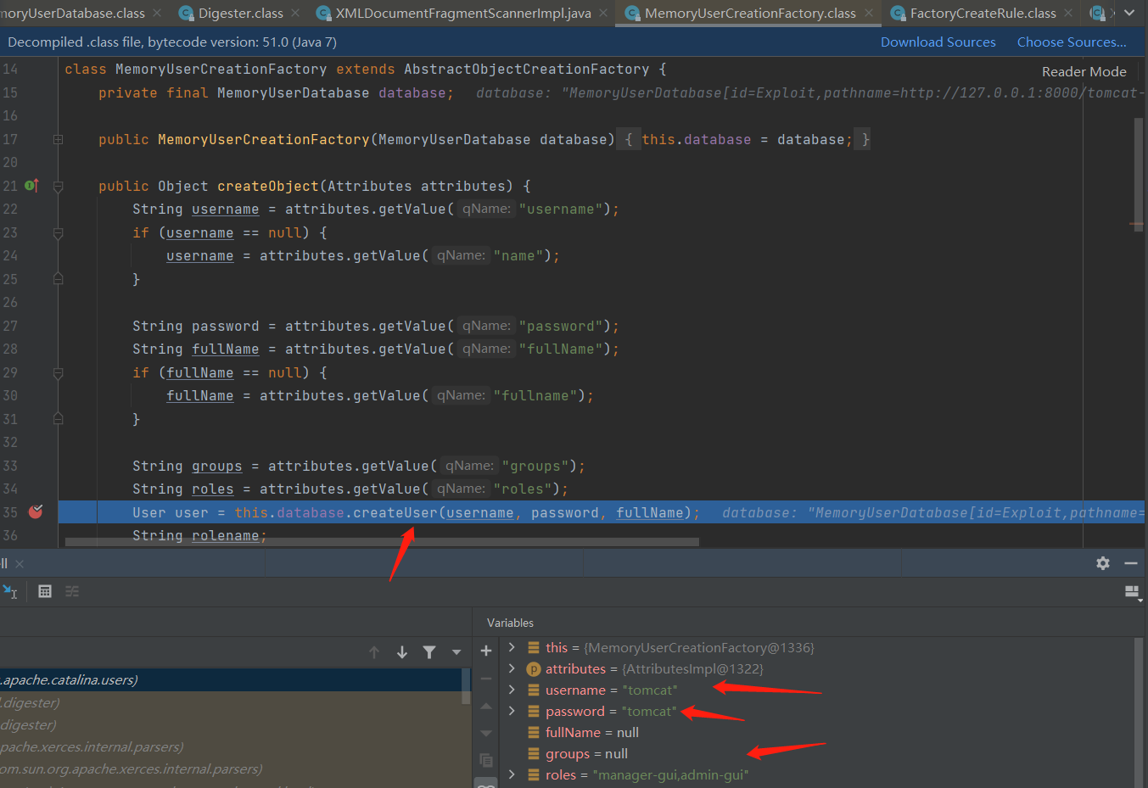The image size is (1148, 788).
Task: Click Choose Sources... link
Action: (x=1072, y=42)
